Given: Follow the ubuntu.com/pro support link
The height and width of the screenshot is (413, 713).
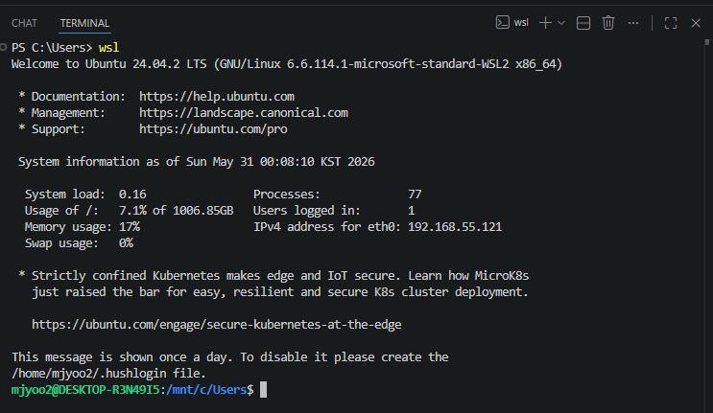Looking at the screenshot, I should 213,129.
